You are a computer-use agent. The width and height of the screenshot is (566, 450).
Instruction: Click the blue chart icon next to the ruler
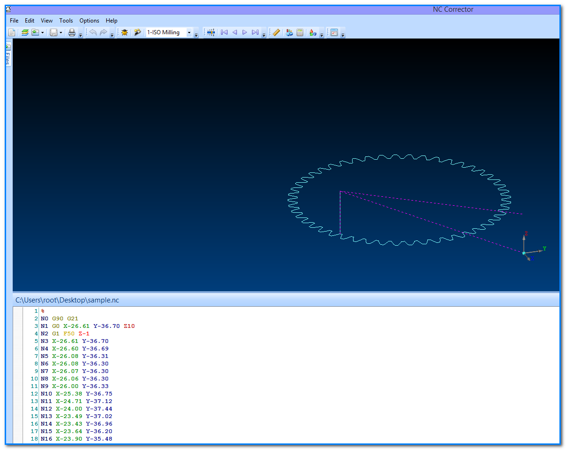[290, 32]
